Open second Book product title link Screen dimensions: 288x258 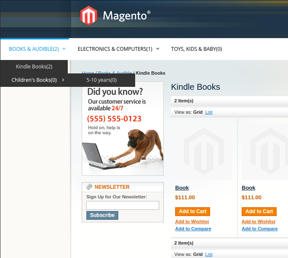248,188
